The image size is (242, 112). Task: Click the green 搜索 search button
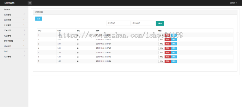point(160,23)
